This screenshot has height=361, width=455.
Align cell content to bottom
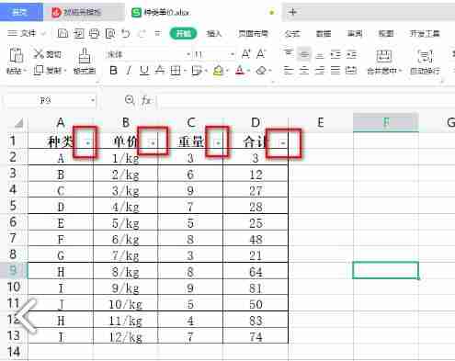point(320,54)
